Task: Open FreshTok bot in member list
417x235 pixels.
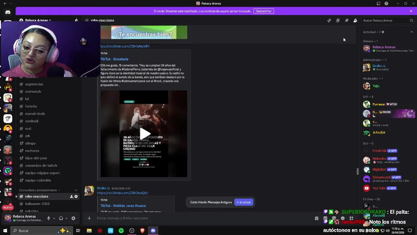Action: point(388,151)
